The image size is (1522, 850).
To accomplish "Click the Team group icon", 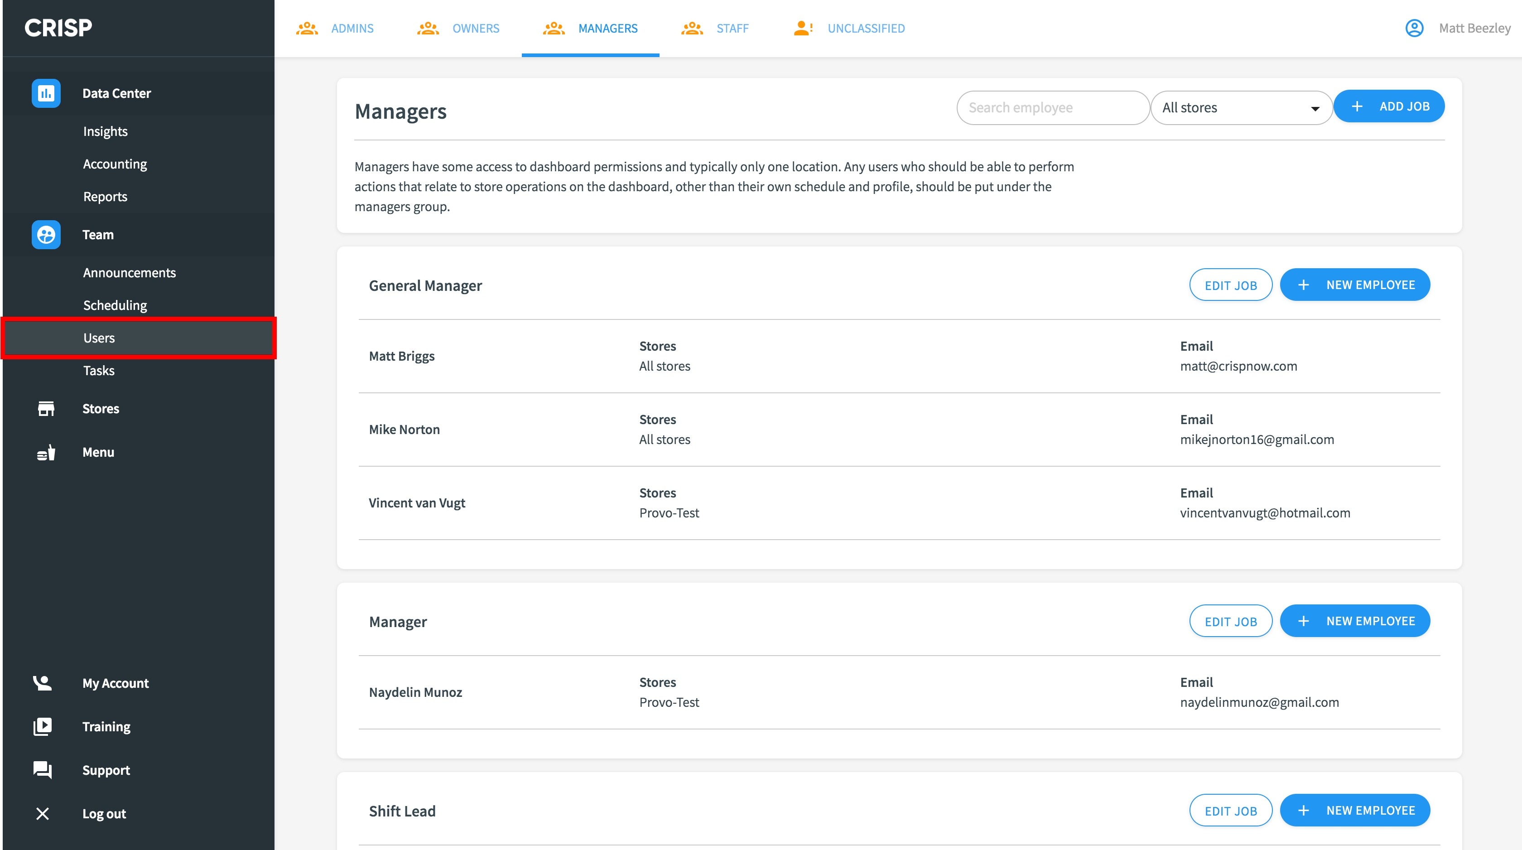I will 45,235.
